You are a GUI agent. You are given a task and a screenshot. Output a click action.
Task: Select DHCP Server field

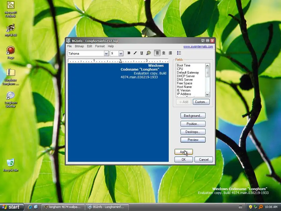coord(186,76)
